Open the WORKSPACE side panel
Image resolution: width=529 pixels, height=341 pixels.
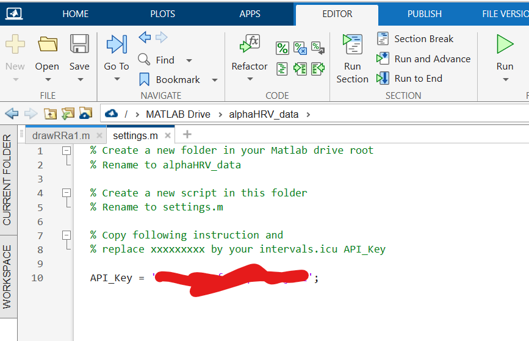click(x=7, y=276)
